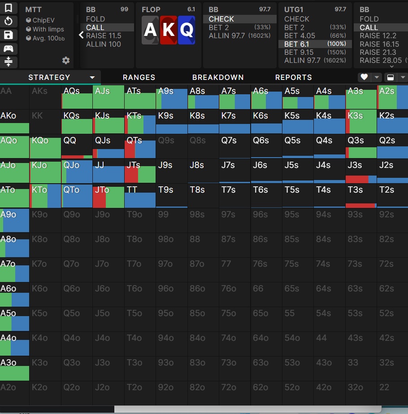Click the left chevron to scroll actions back
The image size is (408, 414).
tap(81, 35)
